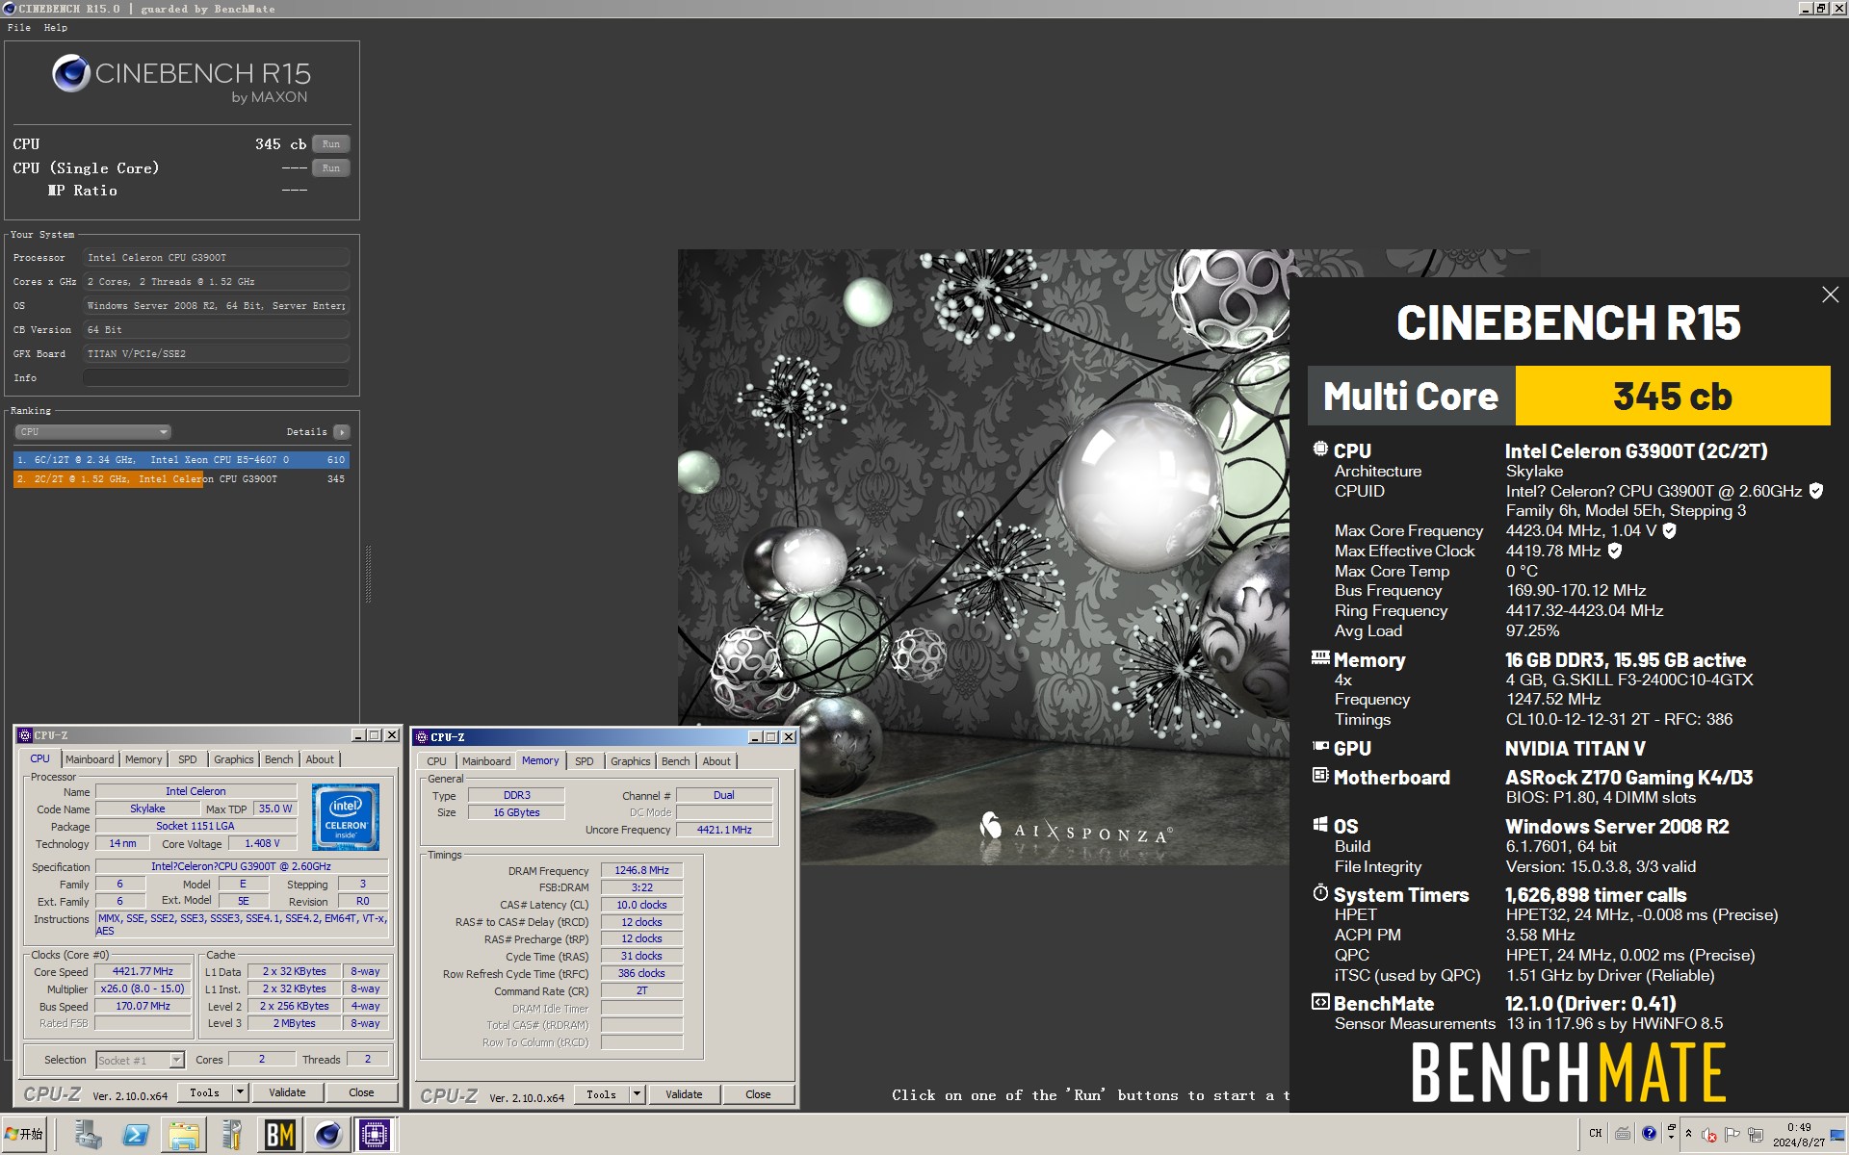Click the 345 cb Multi Core score
The image size is (1849, 1155).
1672,397
